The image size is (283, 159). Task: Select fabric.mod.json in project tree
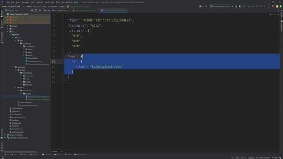coord(25,102)
